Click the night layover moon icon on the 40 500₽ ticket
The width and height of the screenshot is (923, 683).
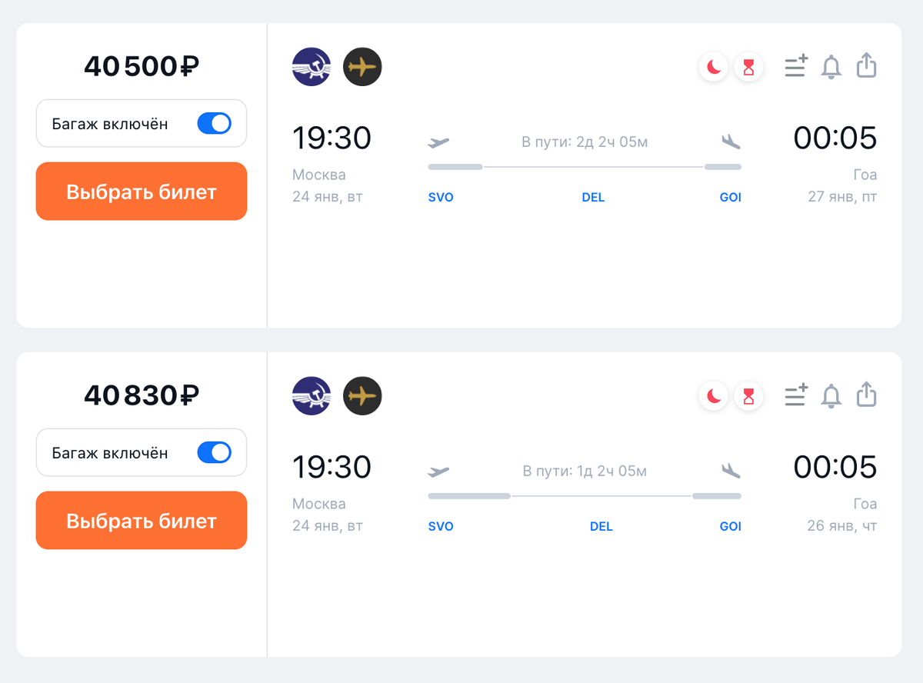coord(714,68)
